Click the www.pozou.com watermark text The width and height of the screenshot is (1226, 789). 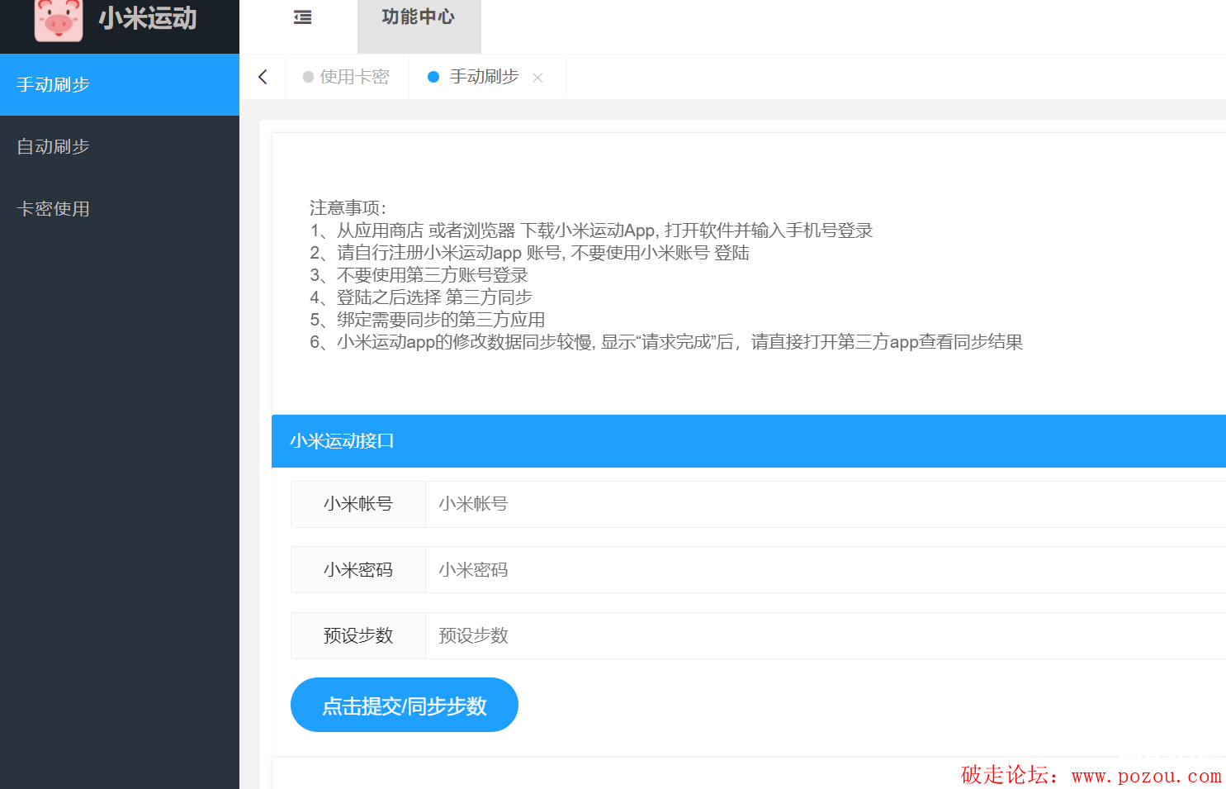tap(1146, 776)
